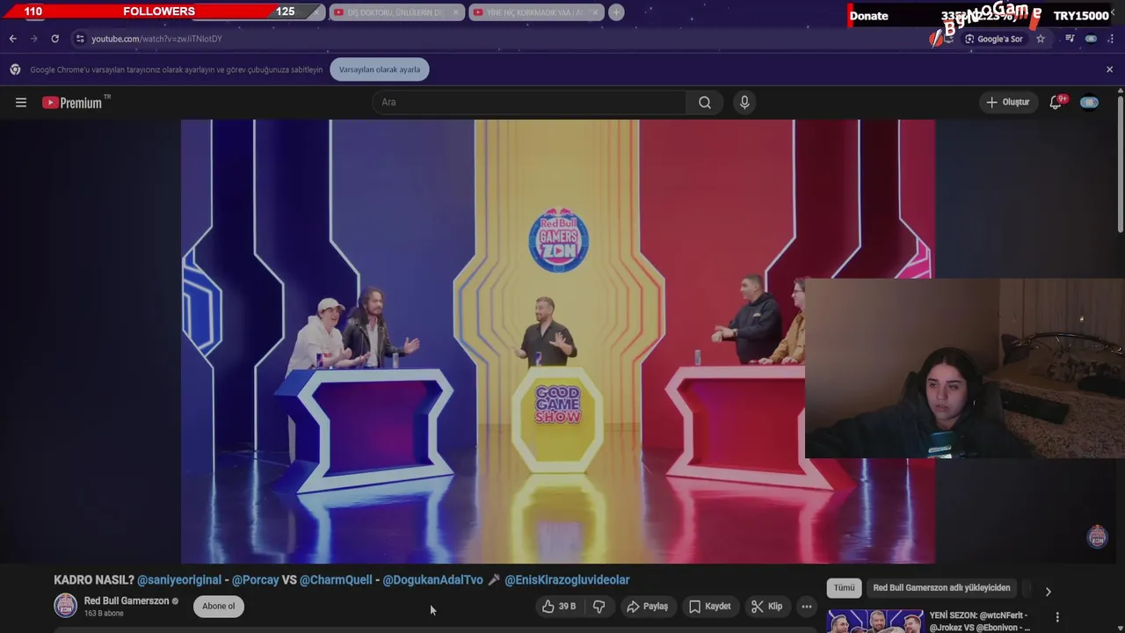Dislike the video
This screenshot has width=1125, height=633.
pos(599,607)
